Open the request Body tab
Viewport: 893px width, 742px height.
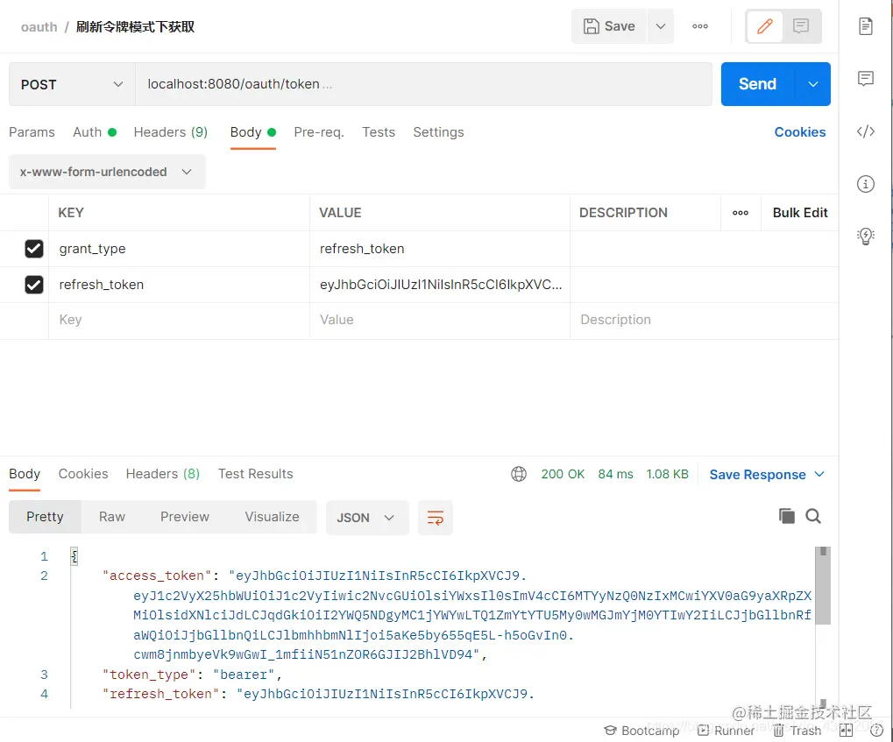coord(253,132)
